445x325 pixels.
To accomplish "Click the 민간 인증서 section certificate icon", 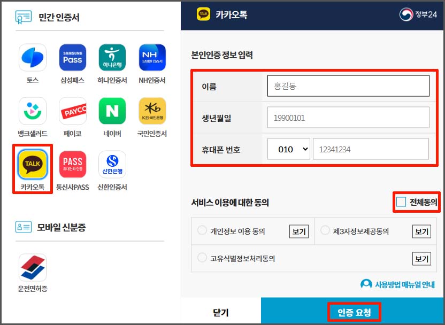I will point(24,17).
